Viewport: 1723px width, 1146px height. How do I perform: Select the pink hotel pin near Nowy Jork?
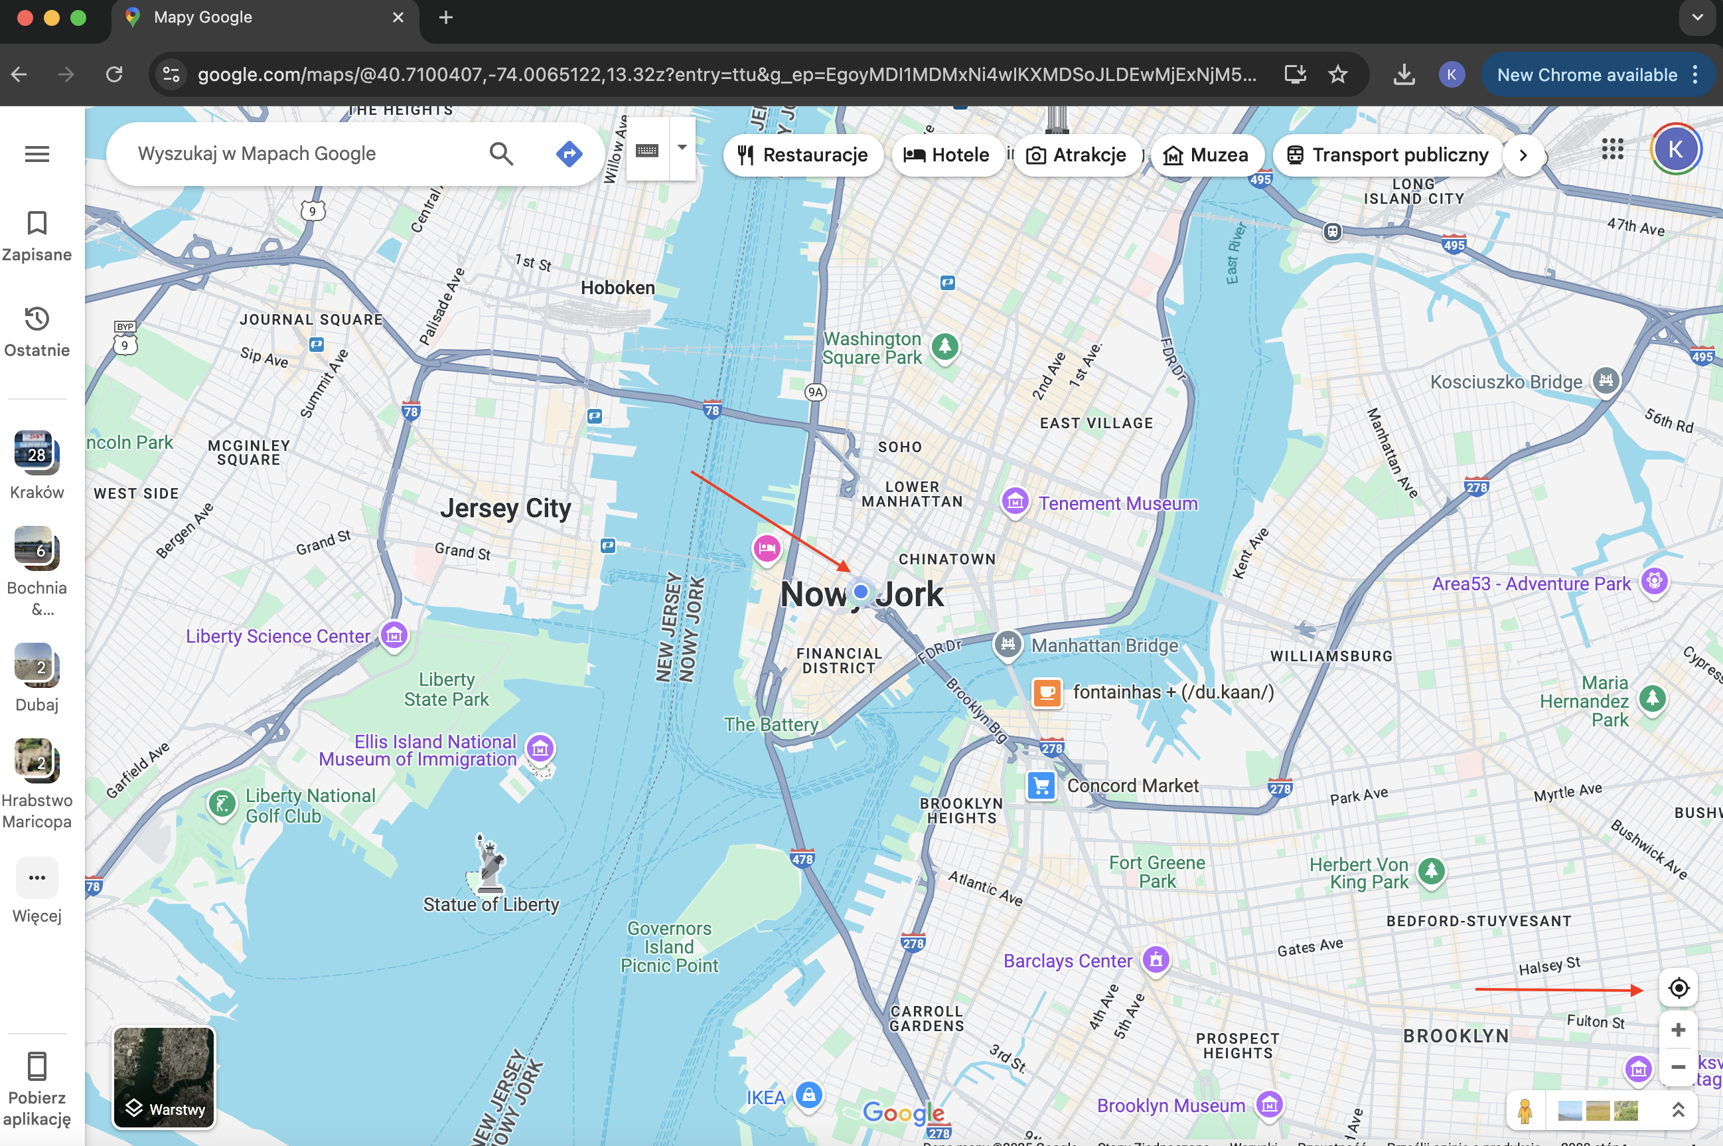click(767, 549)
